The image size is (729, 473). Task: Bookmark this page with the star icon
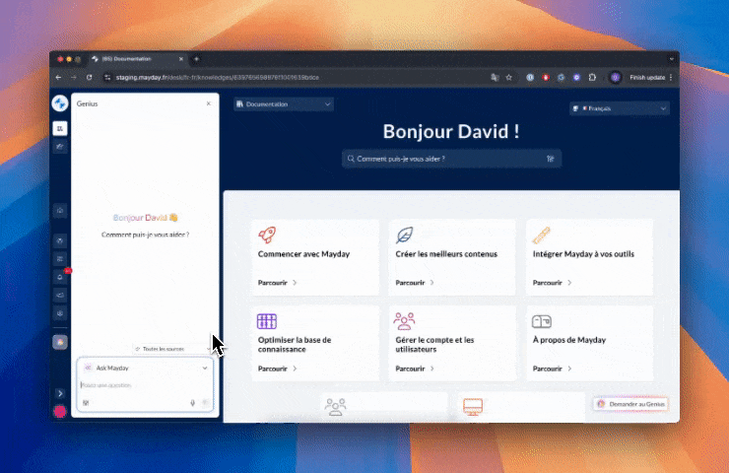pyautogui.click(x=508, y=77)
